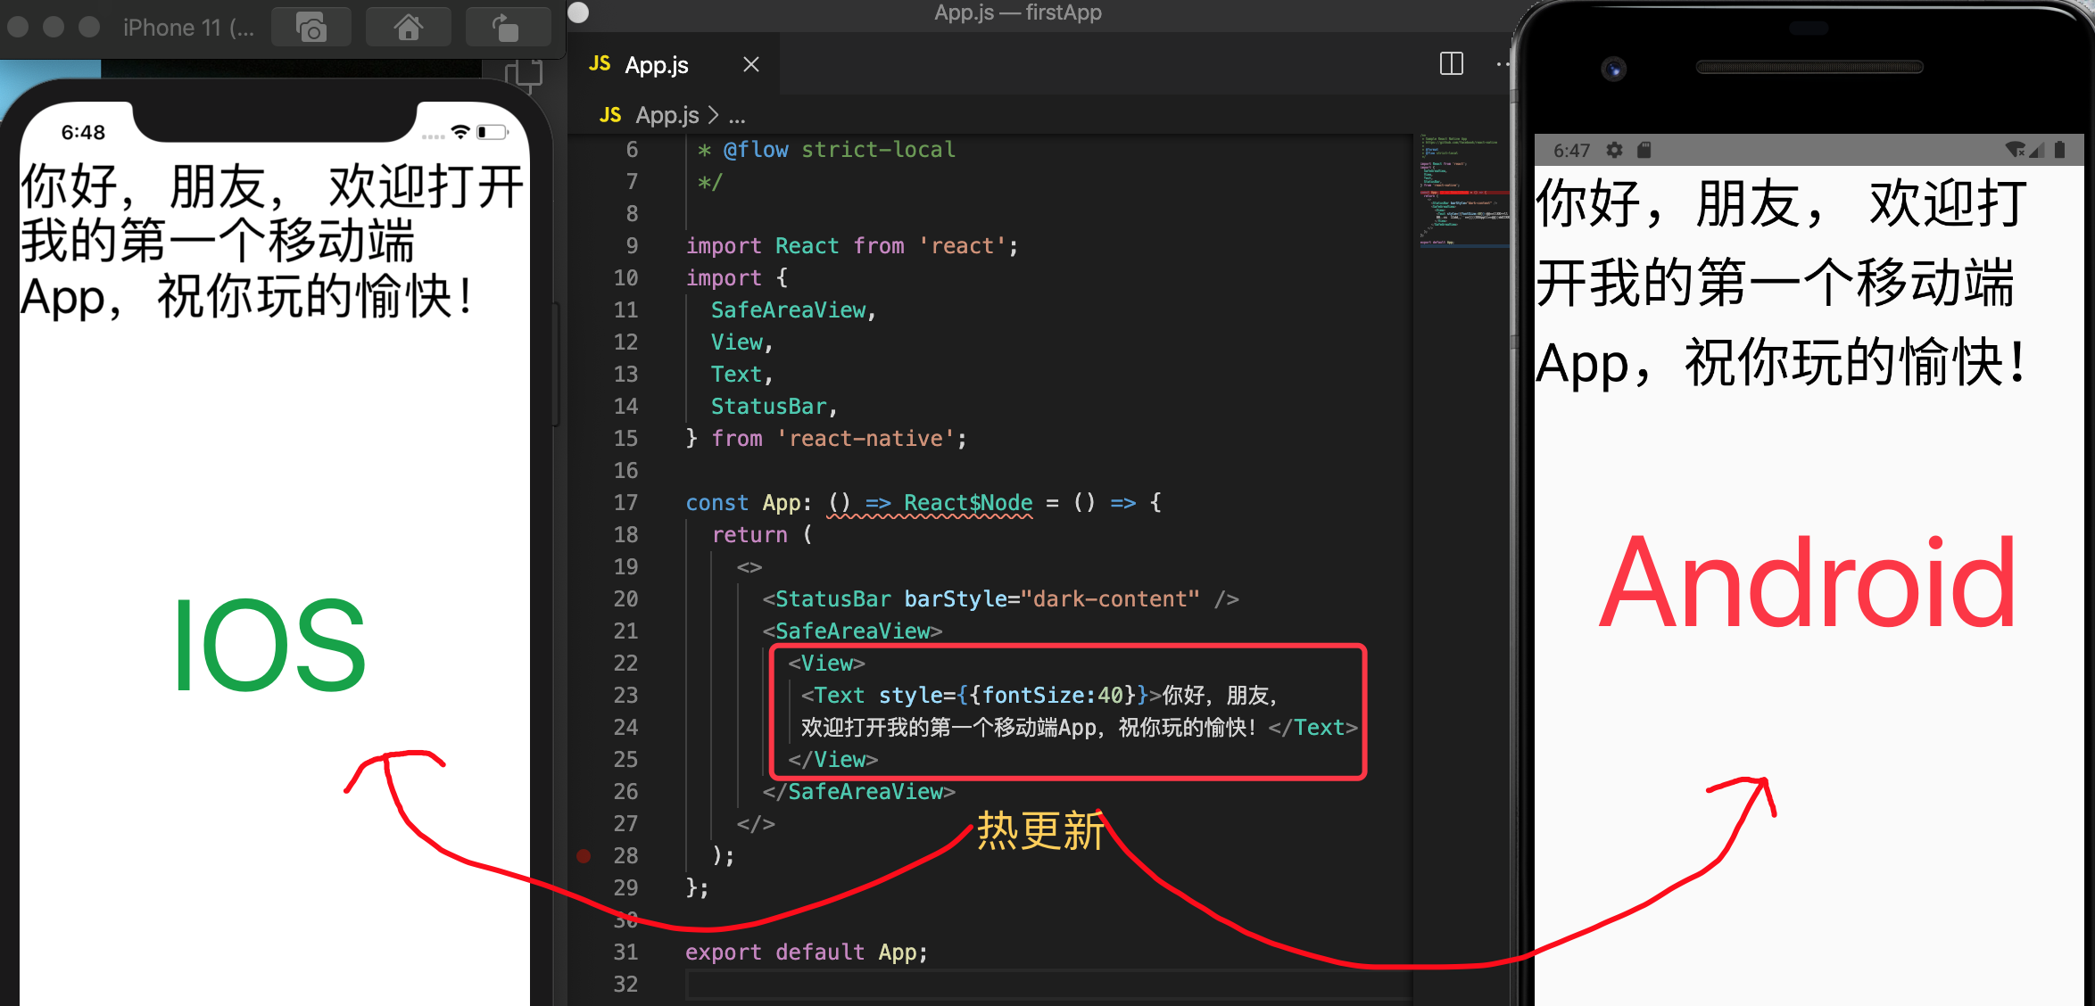Take a screenshot in the iPhone simulator toolbar
Screen dimensions: 2095x1006
[x=311, y=28]
